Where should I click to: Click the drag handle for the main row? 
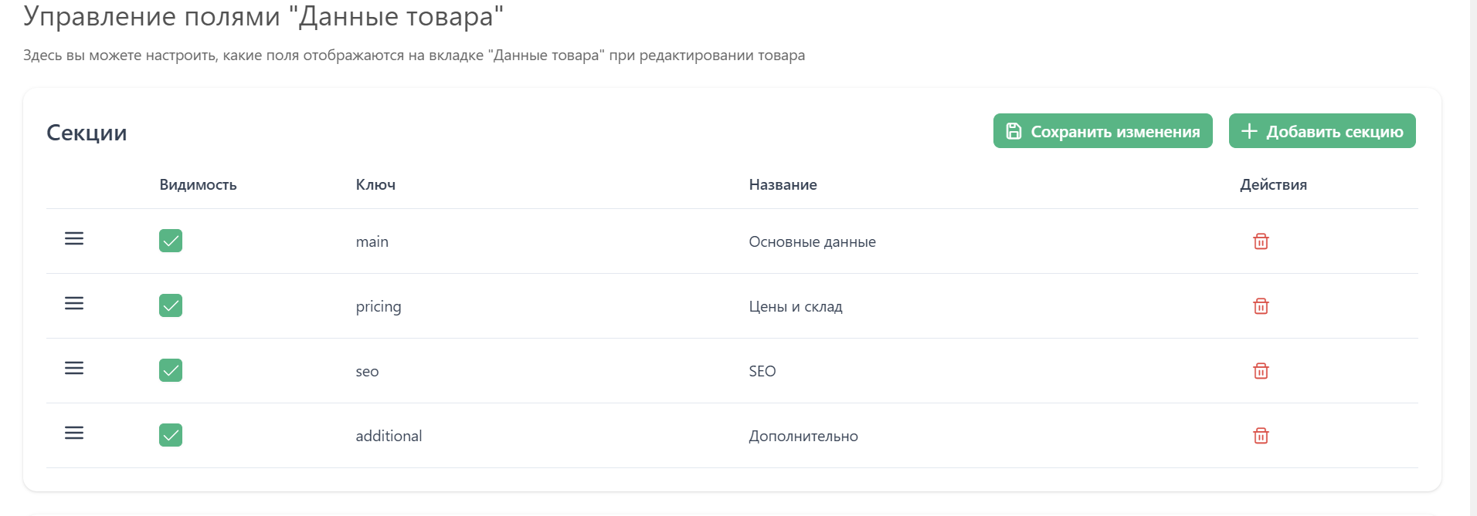pyautogui.click(x=74, y=239)
